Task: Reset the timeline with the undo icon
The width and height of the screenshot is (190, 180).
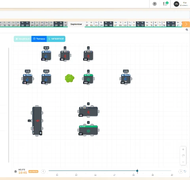Action: click(x=185, y=171)
